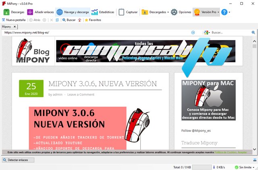Image resolution: width=258 pixels, height=170 pixels.
Task: Close the Mipony browser tab
Action: (x=15, y=27)
